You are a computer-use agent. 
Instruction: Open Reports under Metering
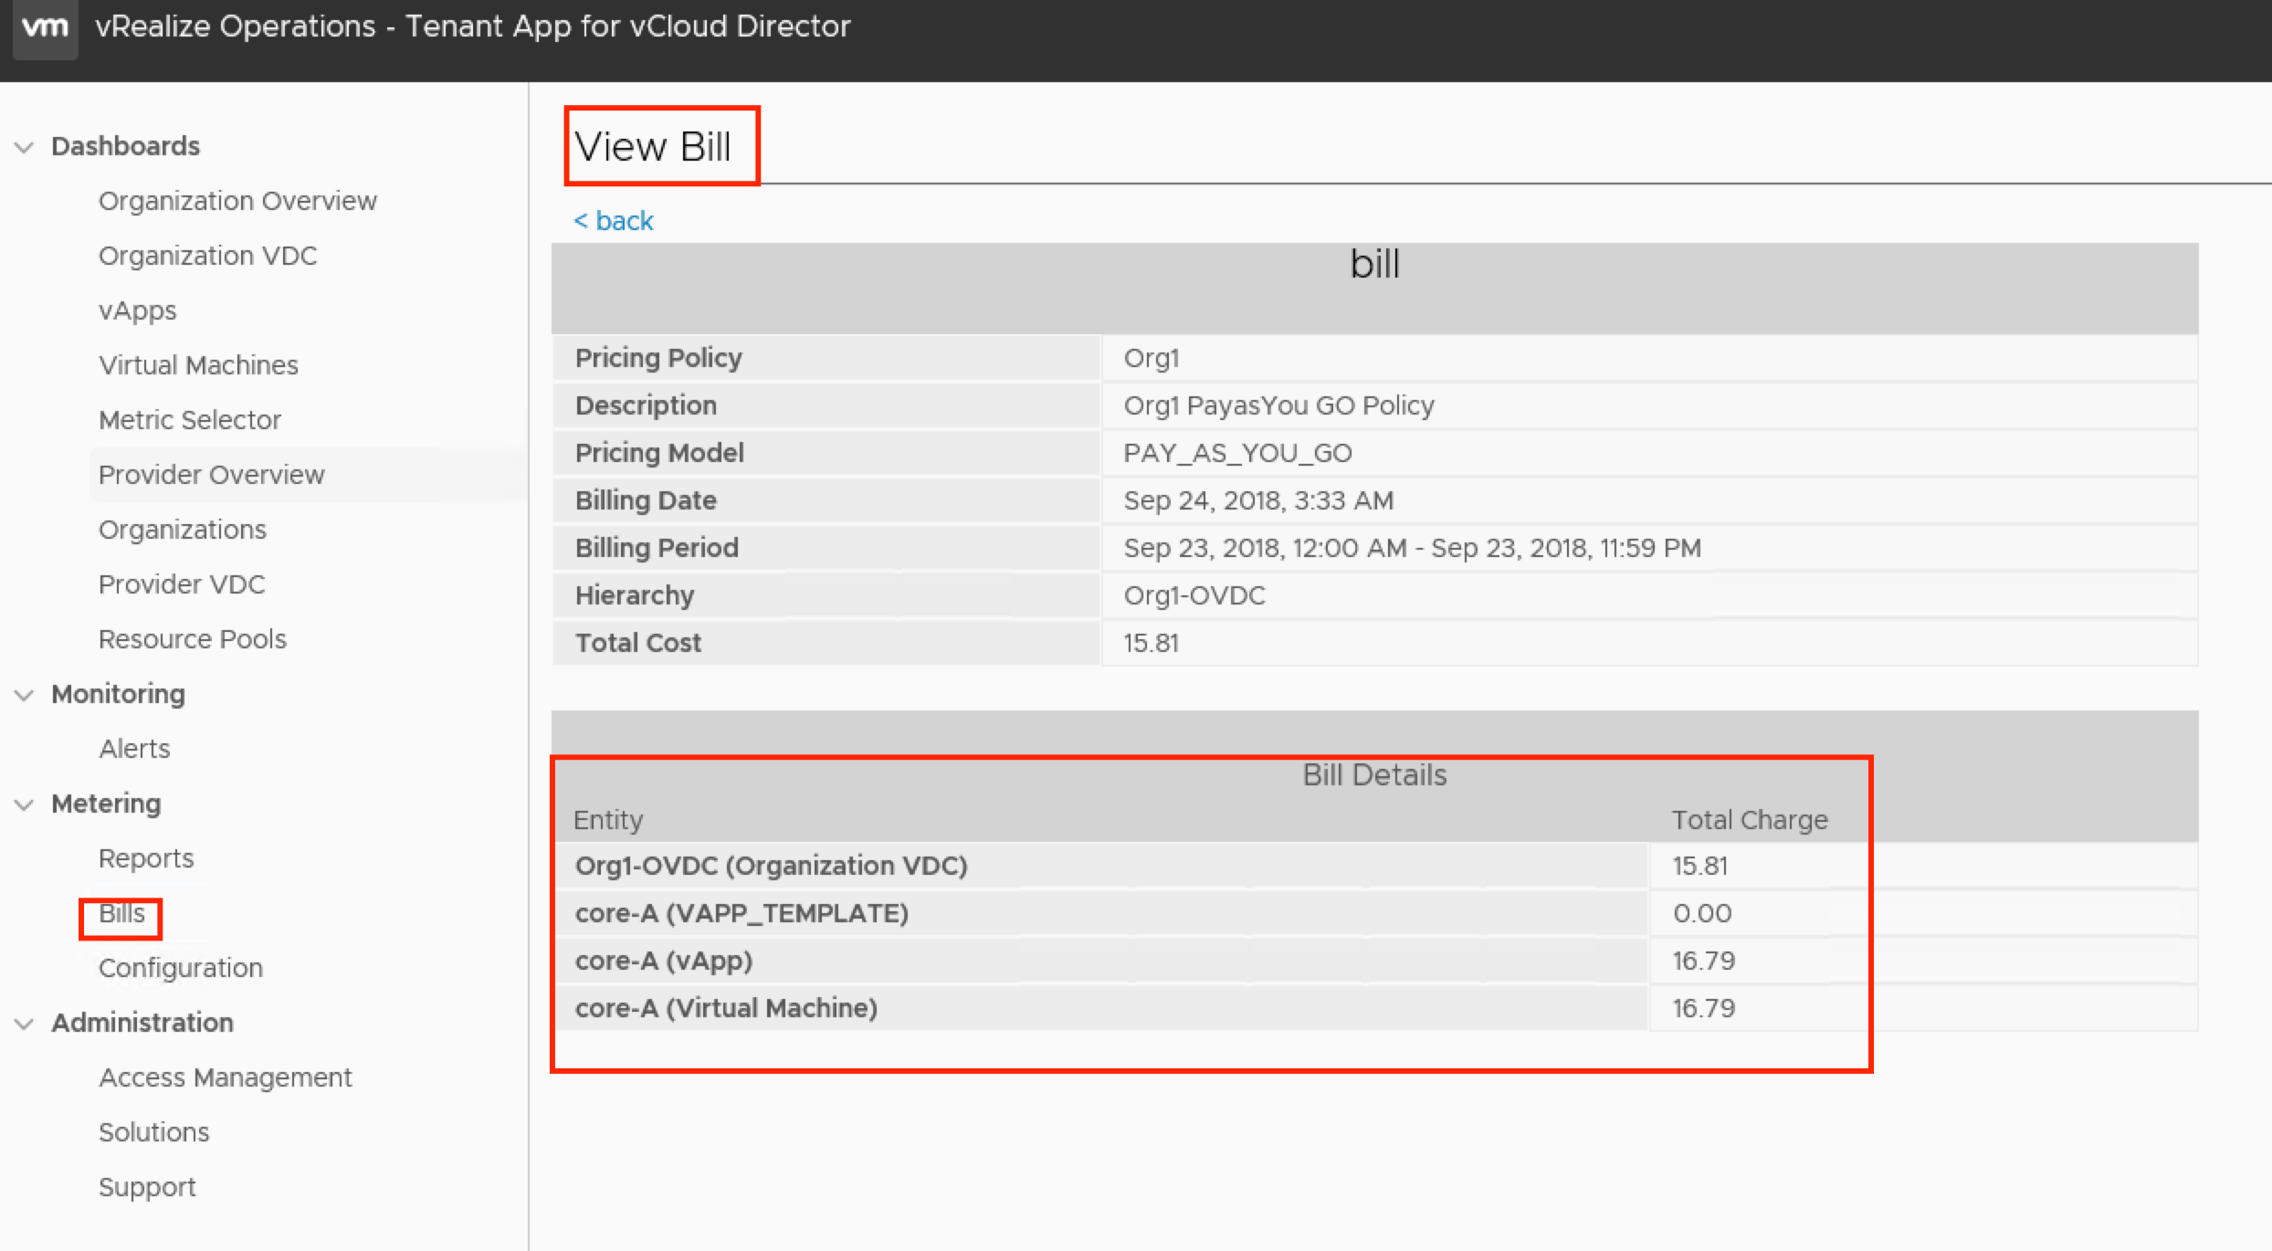(146, 858)
